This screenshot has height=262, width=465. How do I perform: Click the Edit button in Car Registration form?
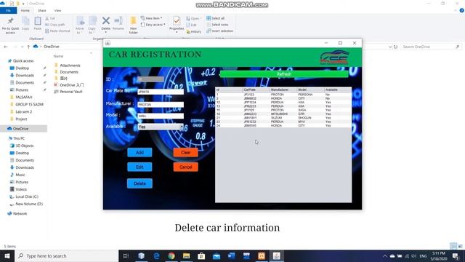(x=139, y=167)
